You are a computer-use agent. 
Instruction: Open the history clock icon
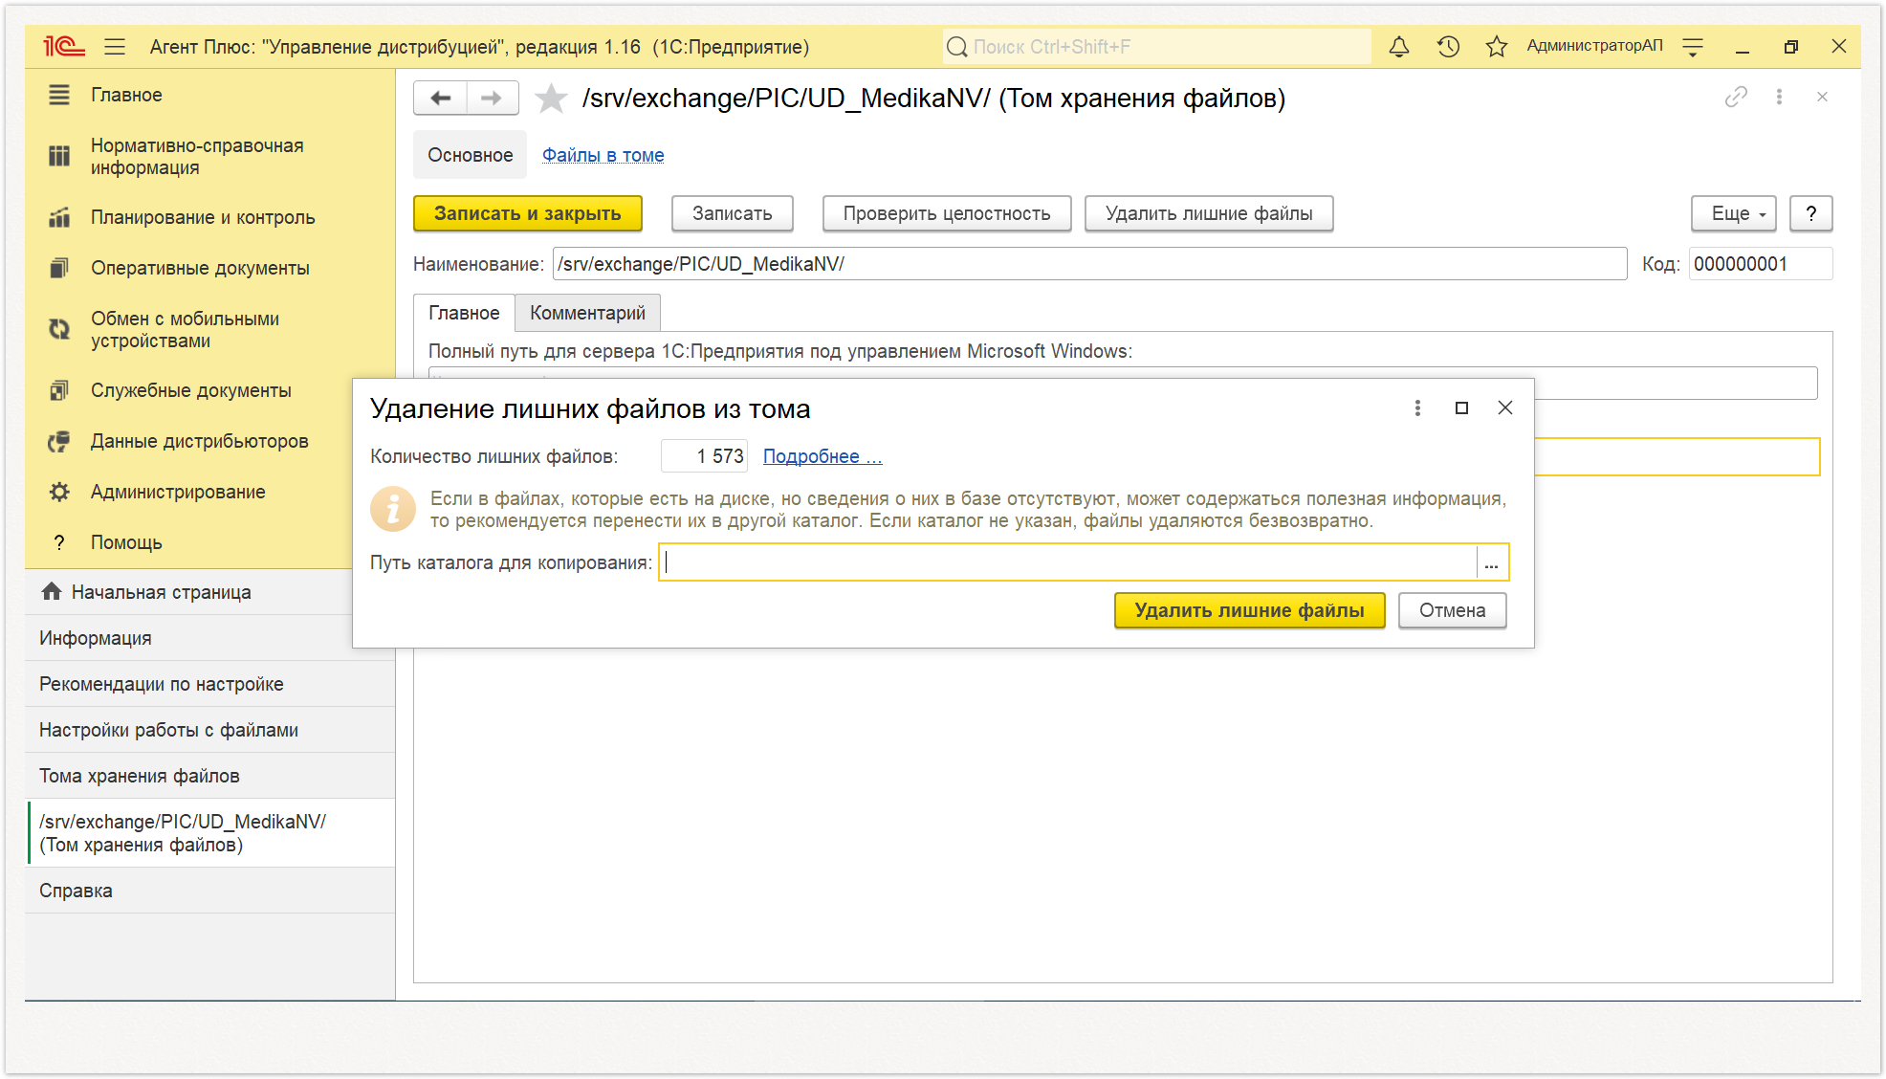(1448, 46)
